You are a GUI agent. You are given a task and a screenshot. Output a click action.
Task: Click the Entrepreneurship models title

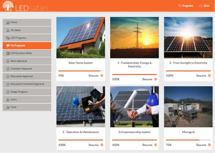[134, 132]
